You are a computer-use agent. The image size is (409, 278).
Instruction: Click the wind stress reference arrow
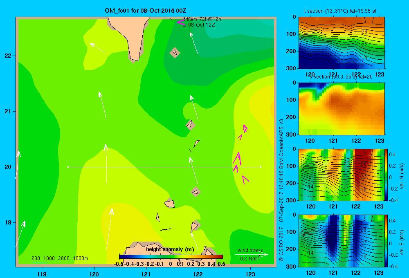point(251,254)
